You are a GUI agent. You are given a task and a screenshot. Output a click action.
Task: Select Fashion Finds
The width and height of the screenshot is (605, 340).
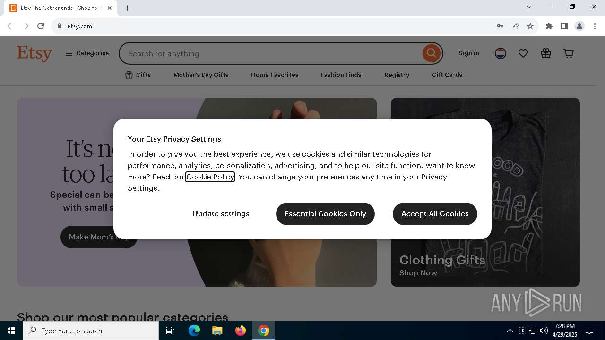[x=341, y=75]
